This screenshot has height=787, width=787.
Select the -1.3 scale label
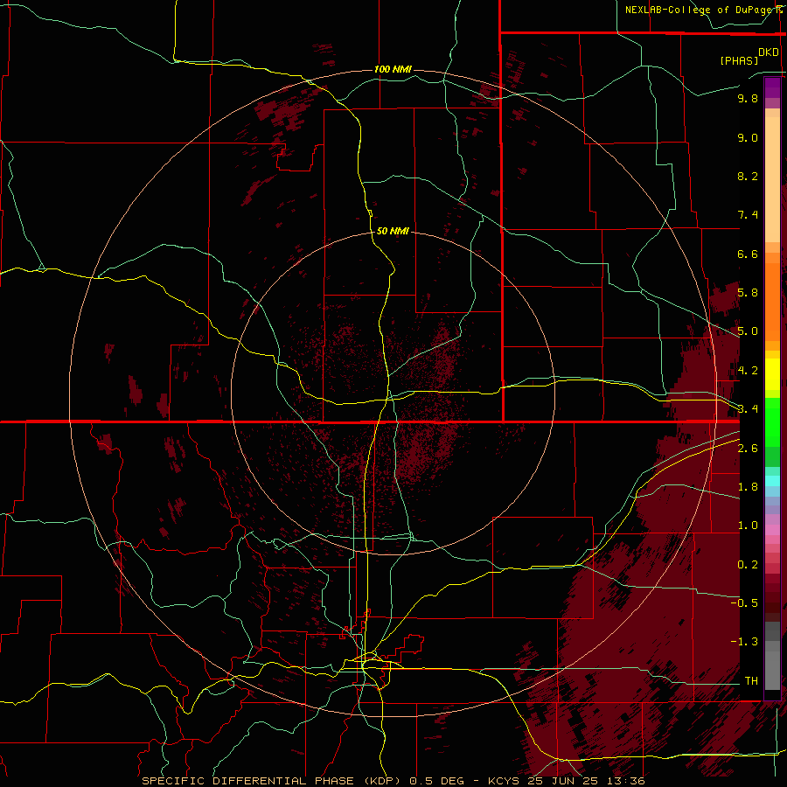pos(744,642)
